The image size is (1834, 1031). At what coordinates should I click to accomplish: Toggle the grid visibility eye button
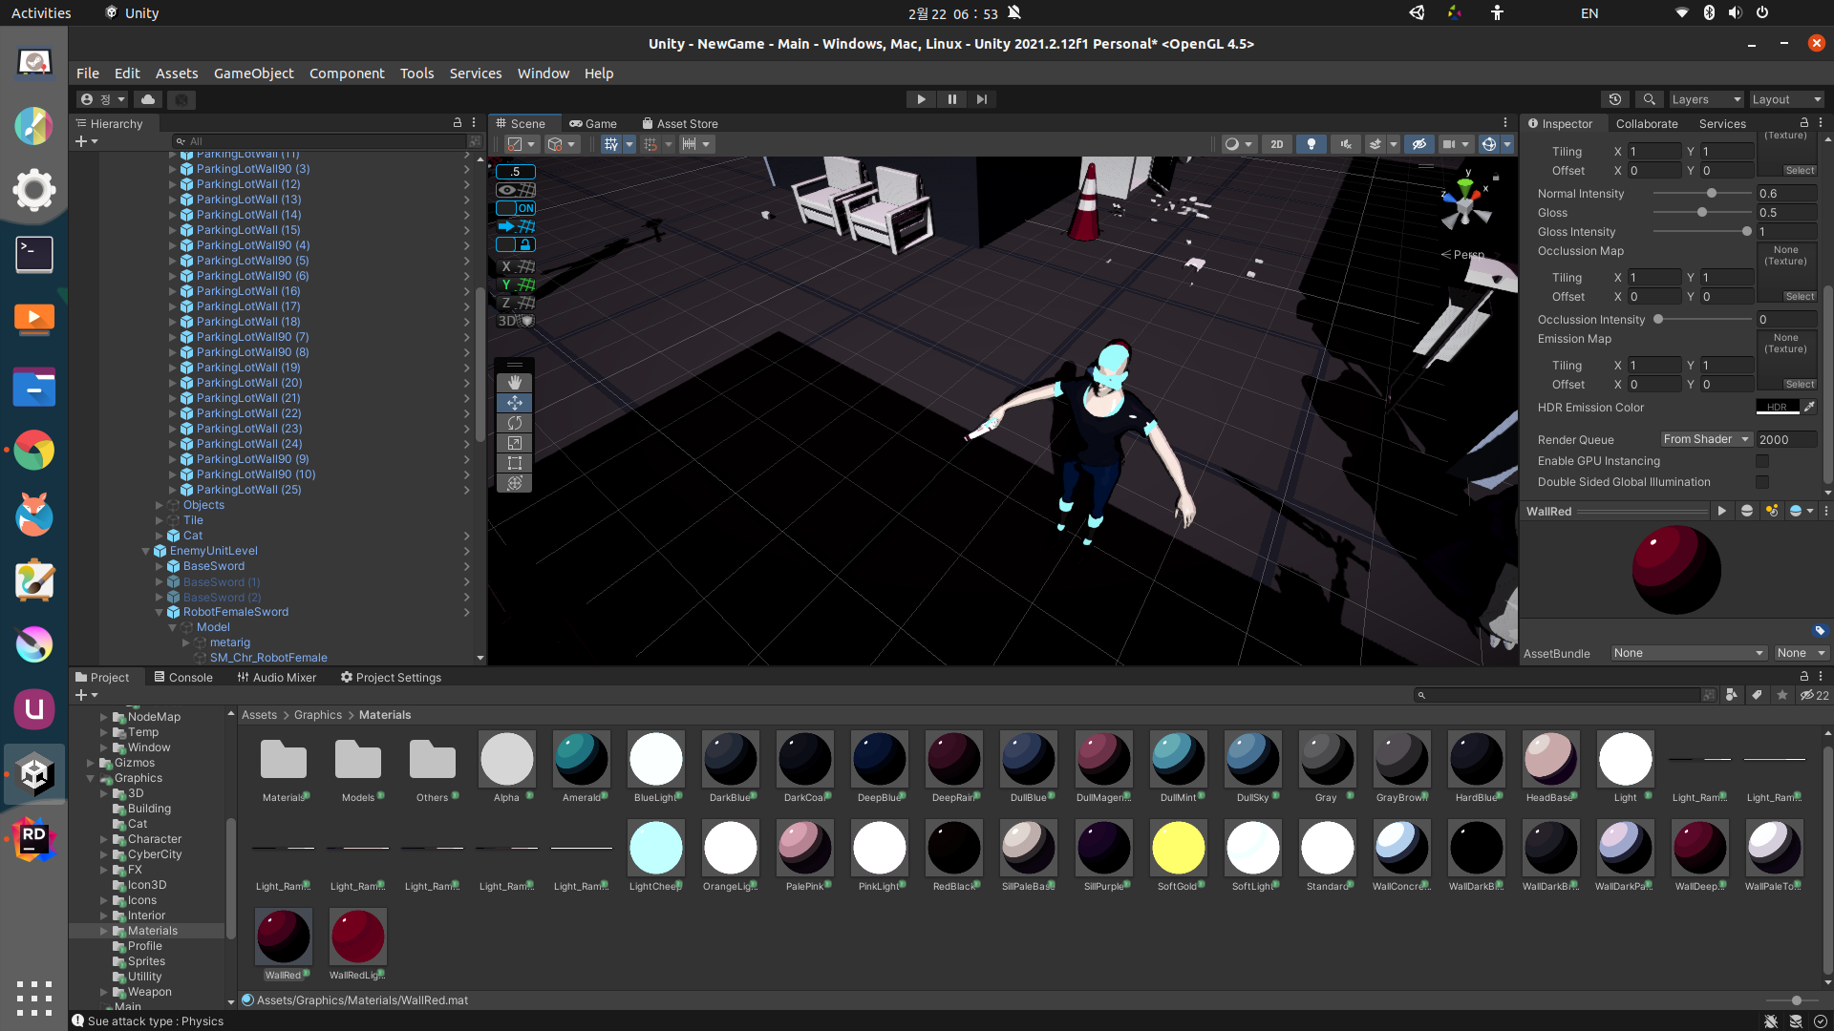(516, 190)
